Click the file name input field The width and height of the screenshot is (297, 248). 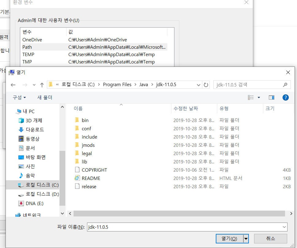coord(184,227)
